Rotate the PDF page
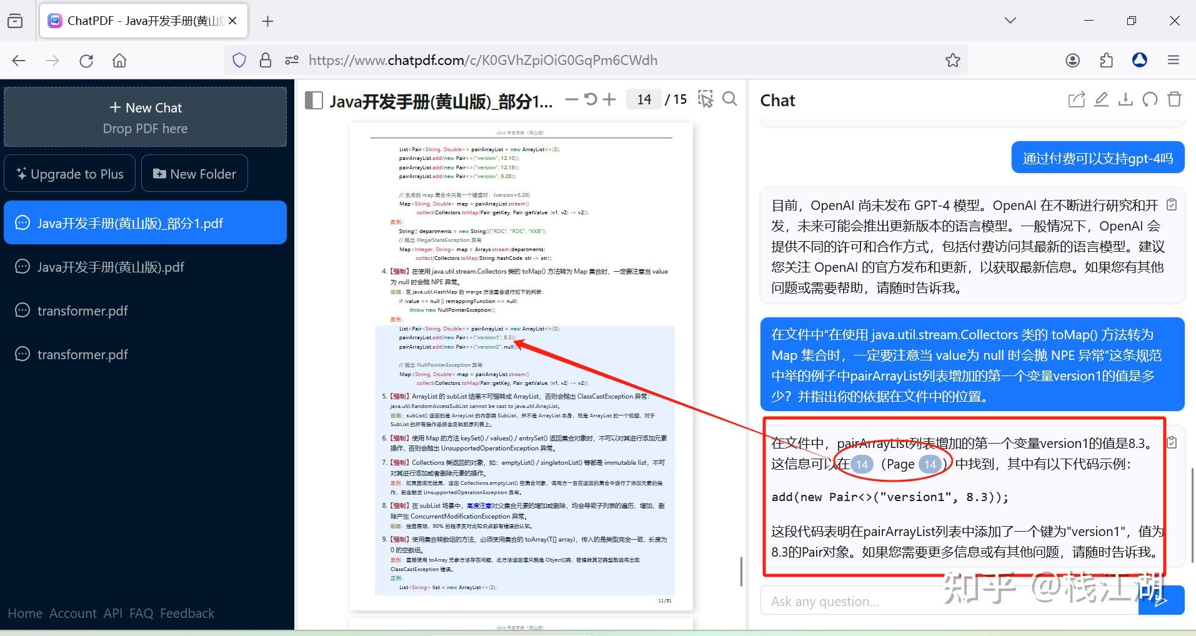The height and width of the screenshot is (636, 1196). 590,99
